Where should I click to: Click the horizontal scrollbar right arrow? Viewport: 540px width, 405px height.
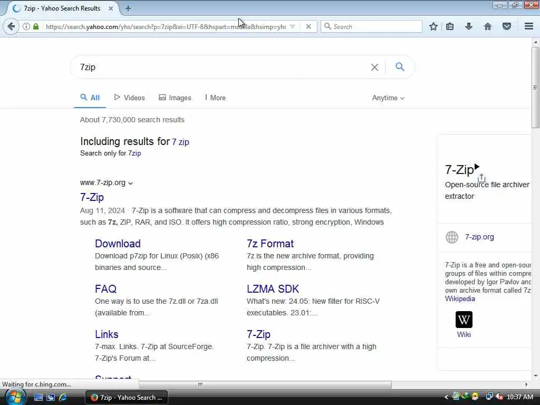pos(526,384)
